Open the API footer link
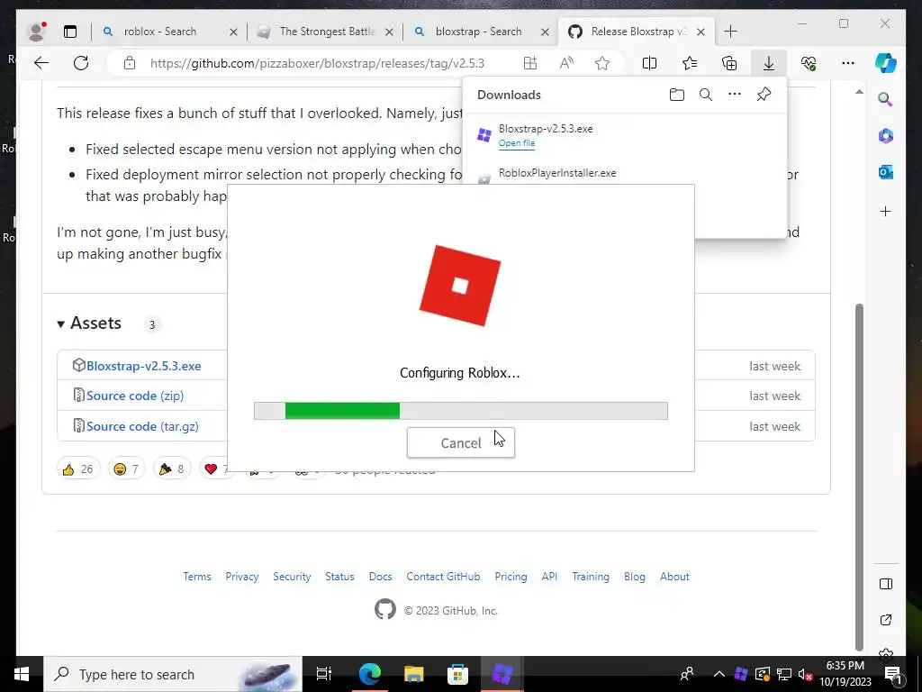This screenshot has width=922, height=692. (x=549, y=577)
